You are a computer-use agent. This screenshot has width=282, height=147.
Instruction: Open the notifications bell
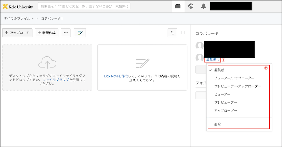click(204, 6)
